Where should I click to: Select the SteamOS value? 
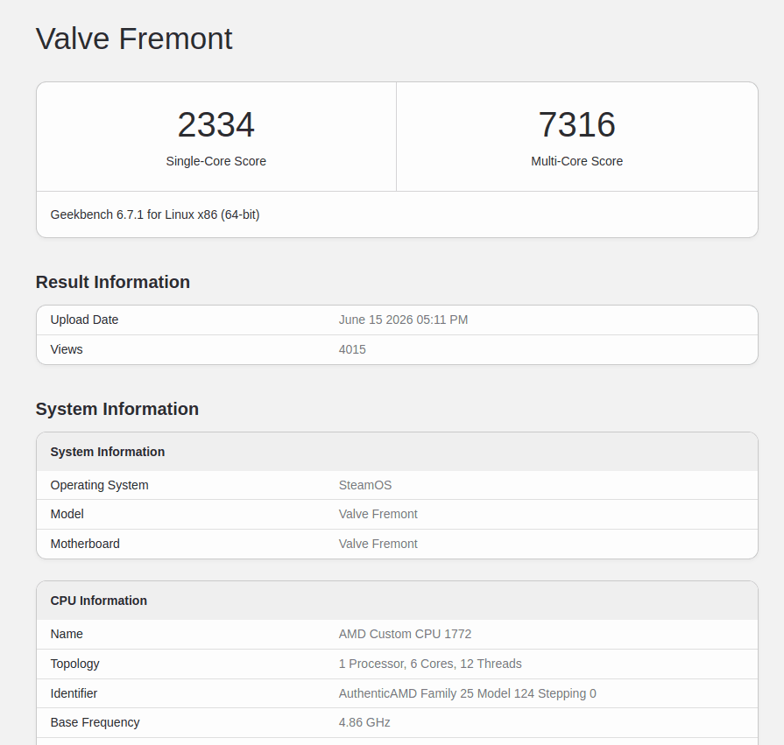click(x=365, y=485)
